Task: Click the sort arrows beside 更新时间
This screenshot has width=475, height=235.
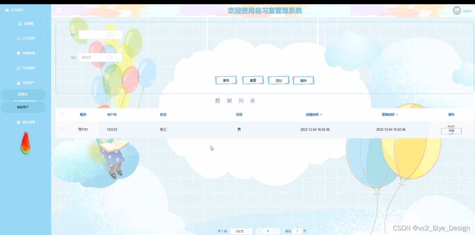Action: 397,114
